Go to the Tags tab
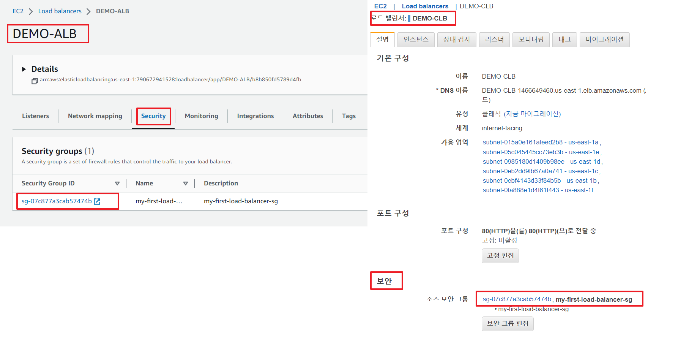 click(x=349, y=116)
